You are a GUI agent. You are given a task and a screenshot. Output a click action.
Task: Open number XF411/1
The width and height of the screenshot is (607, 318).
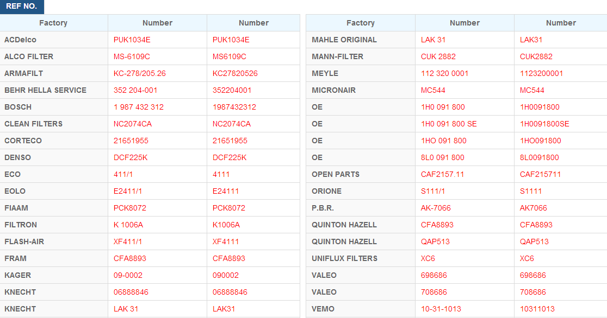point(128,241)
